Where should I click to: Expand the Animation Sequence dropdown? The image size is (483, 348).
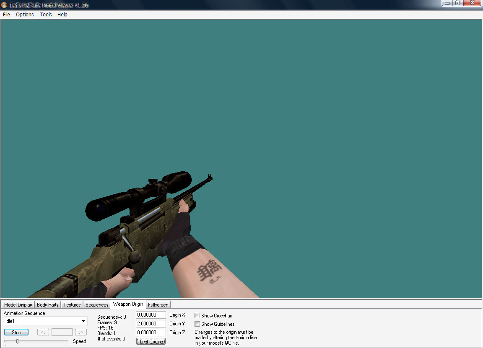coord(83,321)
